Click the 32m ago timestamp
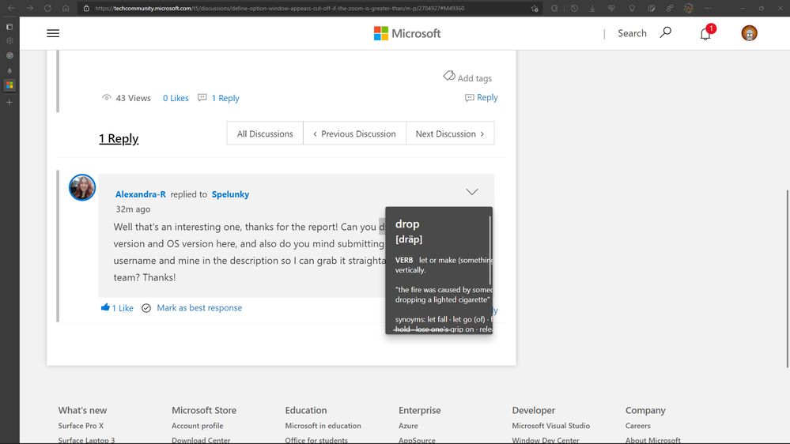Image resolution: width=790 pixels, height=444 pixels. click(x=133, y=209)
